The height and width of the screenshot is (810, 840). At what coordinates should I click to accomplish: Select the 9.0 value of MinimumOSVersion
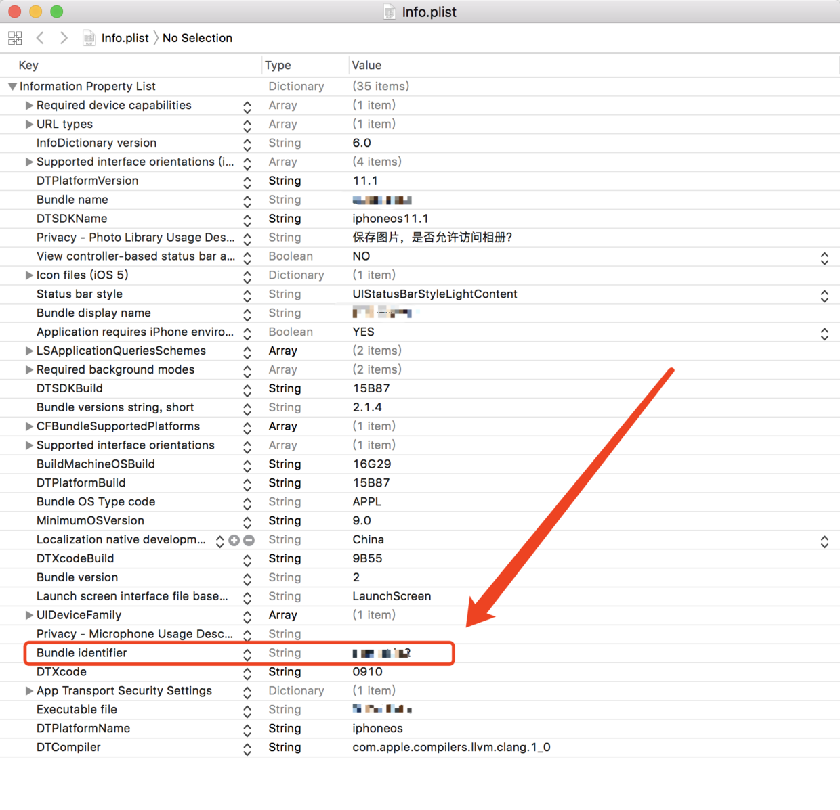[362, 521]
